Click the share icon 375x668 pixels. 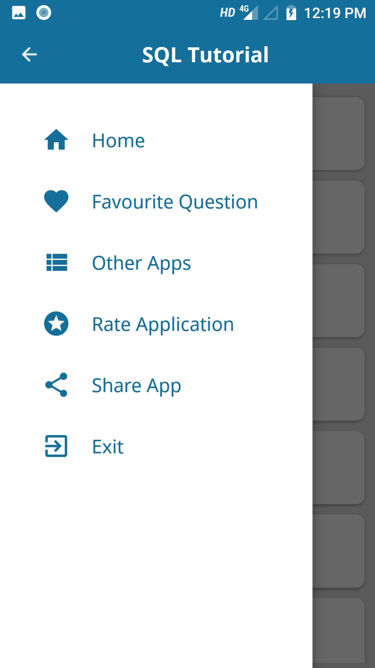(56, 385)
